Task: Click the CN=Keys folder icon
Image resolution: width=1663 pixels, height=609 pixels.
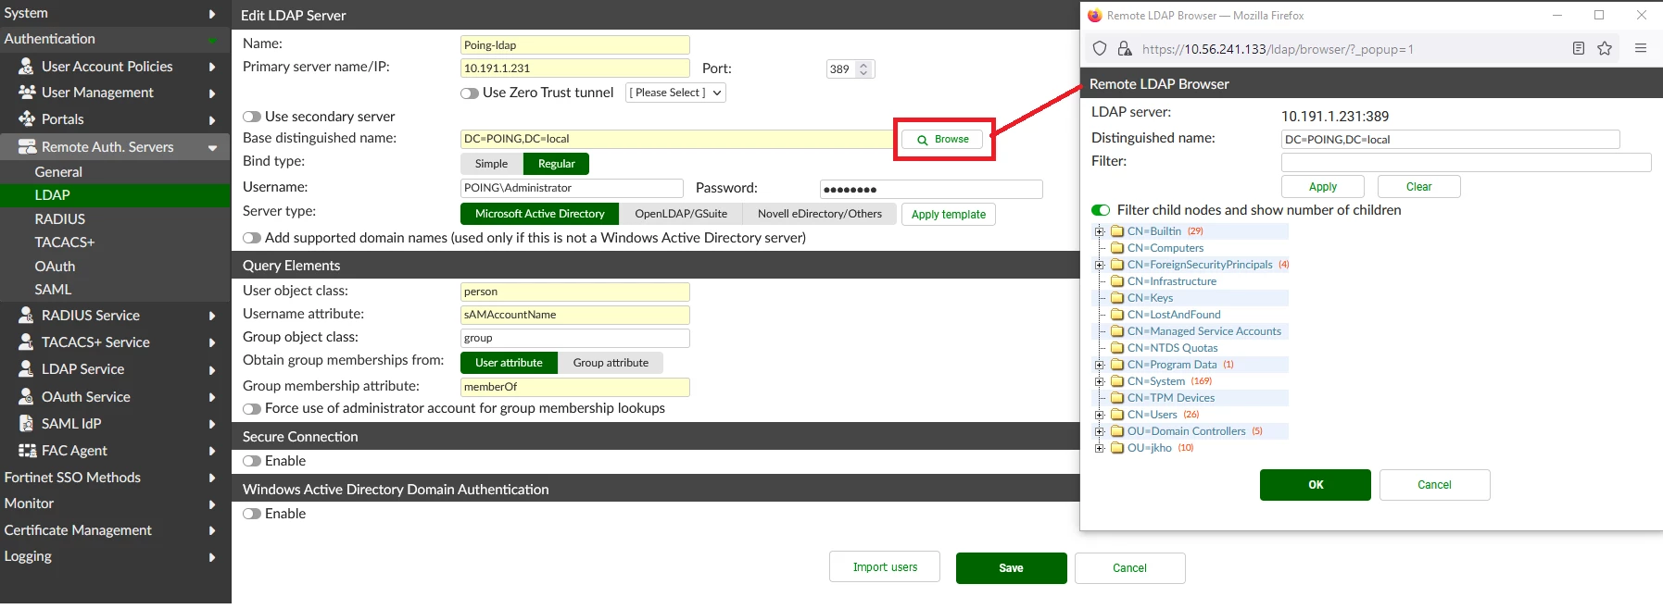Action: (1117, 298)
